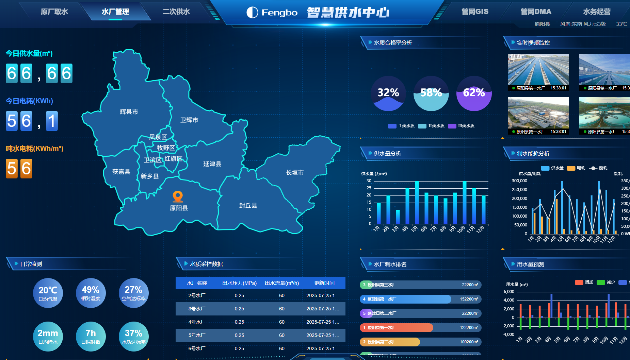Toggle the 增加 legend in 用水量预测

(x=584, y=282)
